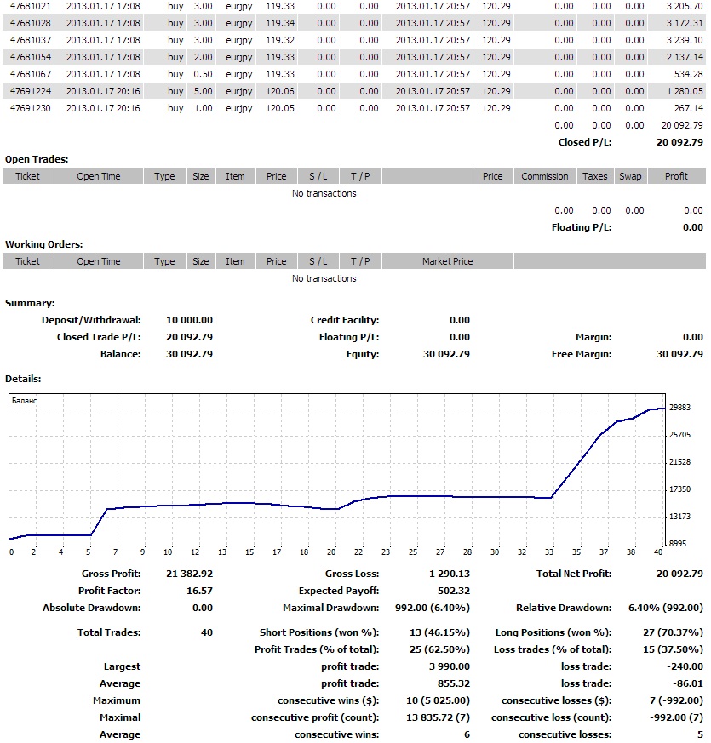The width and height of the screenshot is (711, 743).
Task: Click the Details section heading
Action: pyautogui.click(x=23, y=379)
